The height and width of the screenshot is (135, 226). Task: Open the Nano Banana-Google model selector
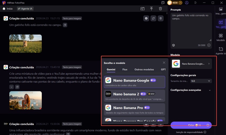click(x=191, y=64)
